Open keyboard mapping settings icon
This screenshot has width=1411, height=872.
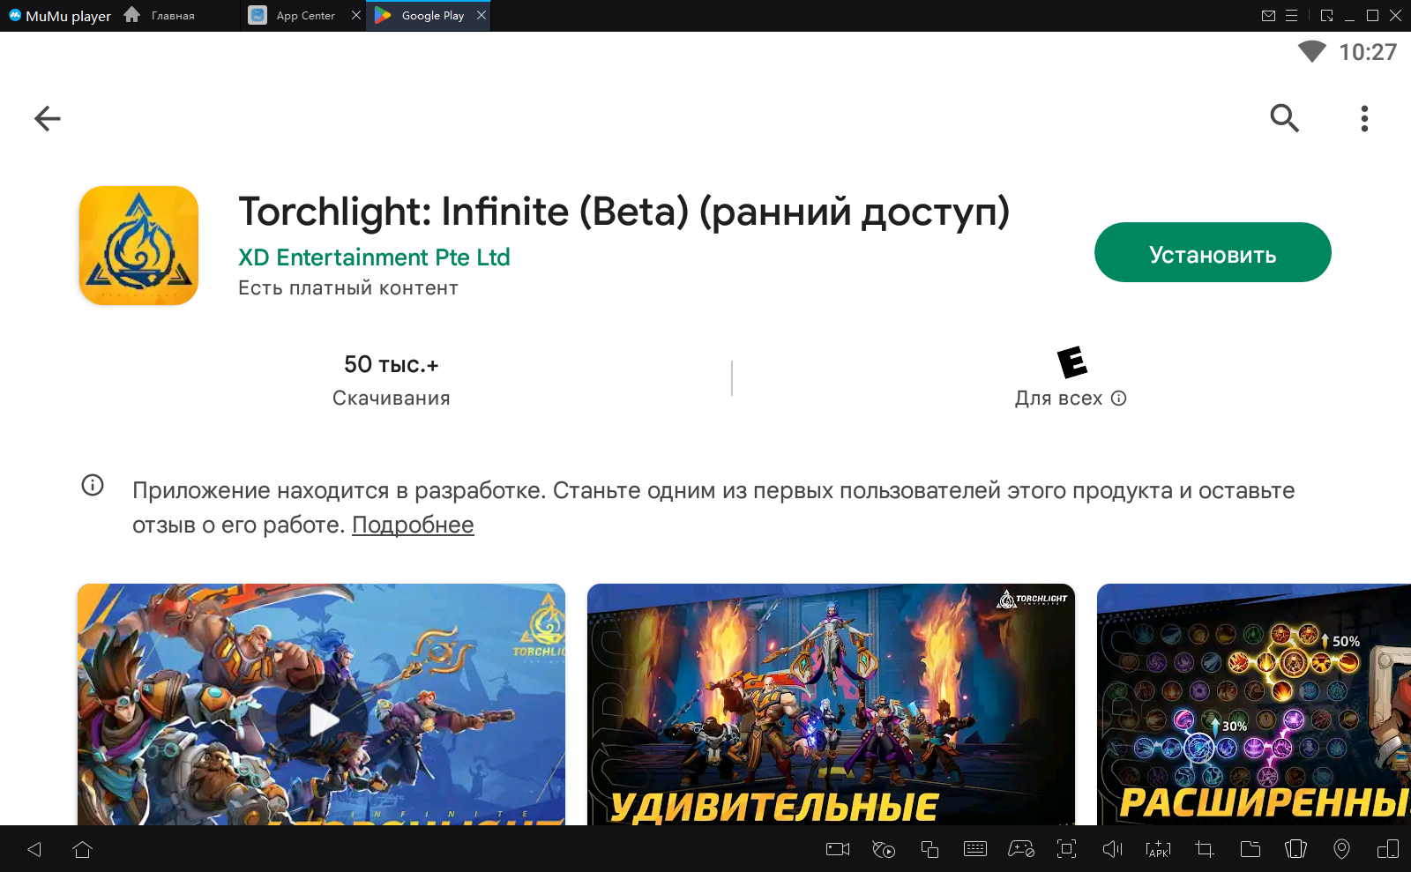(x=975, y=849)
